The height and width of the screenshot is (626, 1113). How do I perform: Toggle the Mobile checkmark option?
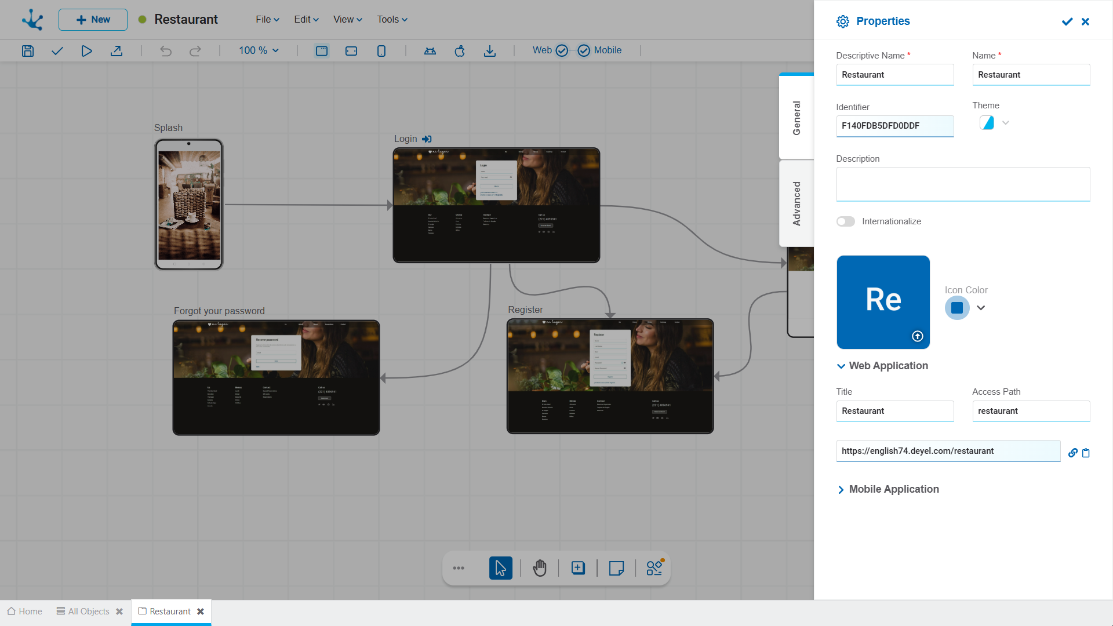[x=584, y=50]
